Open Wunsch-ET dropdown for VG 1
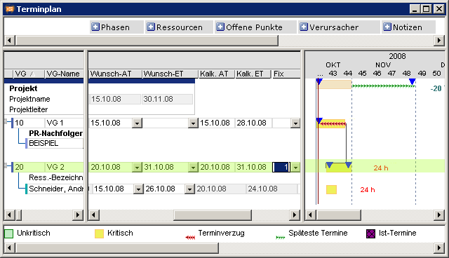Viewport: 449px width, 258px height. (x=194, y=123)
